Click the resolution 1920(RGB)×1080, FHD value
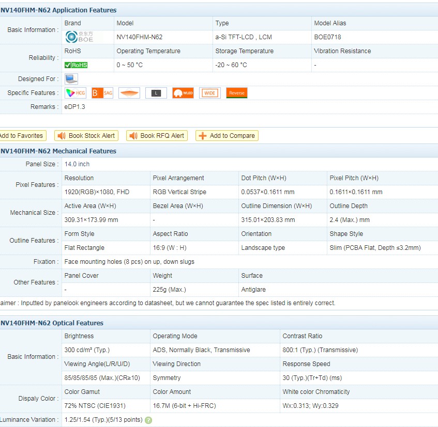 point(97,192)
